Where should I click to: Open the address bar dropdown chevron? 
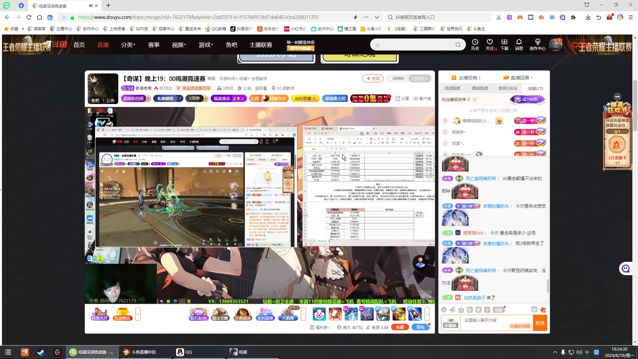tap(376, 17)
